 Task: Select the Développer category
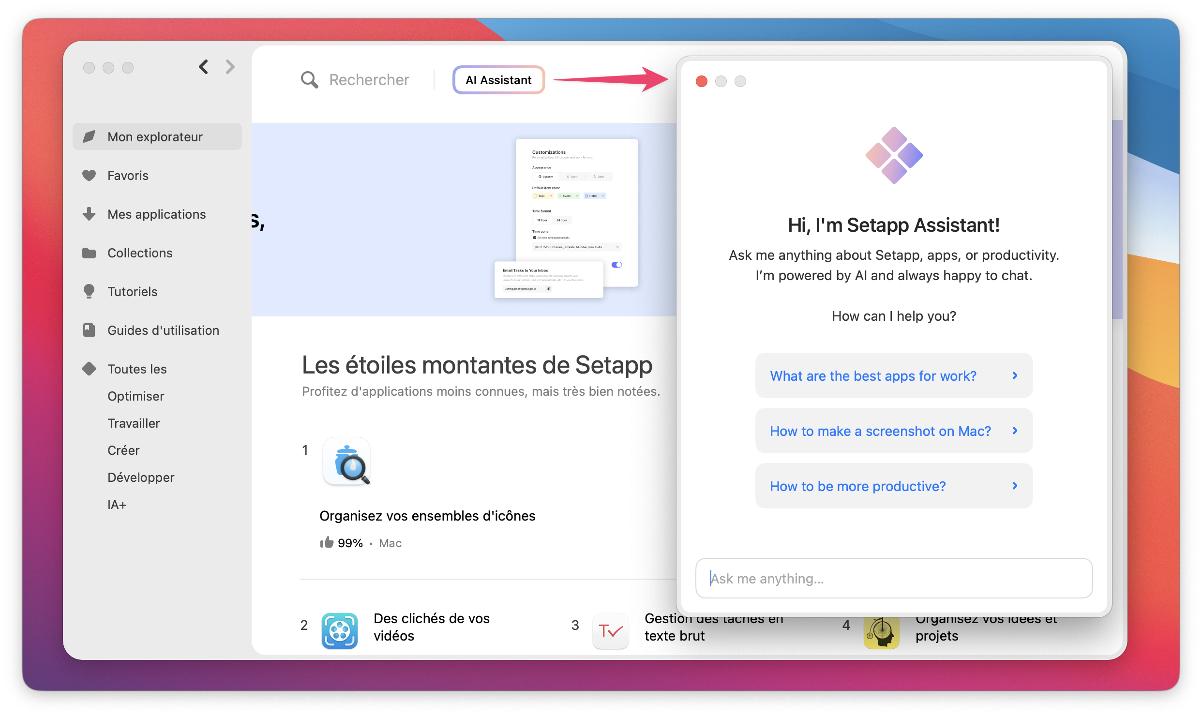coord(141,478)
